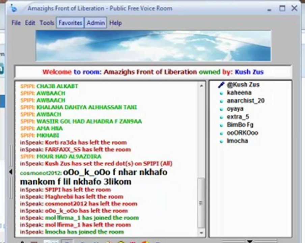
Task: Click 'lmocha has joined the room'
Action: pyautogui.click(x=72, y=232)
